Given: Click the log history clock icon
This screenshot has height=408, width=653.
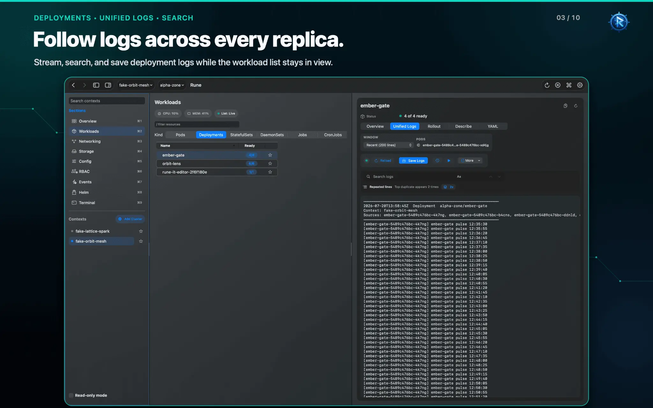Looking at the screenshot, I should click(x=437, y=161).
